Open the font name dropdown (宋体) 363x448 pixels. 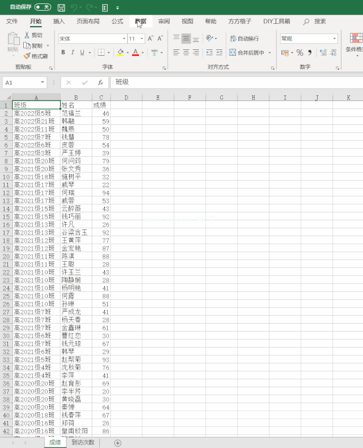(124, 39)
